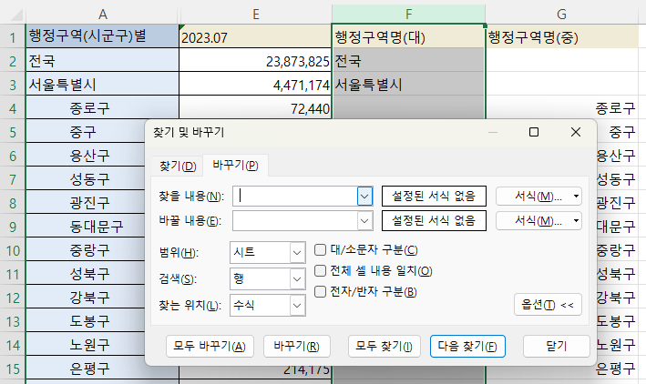The image size is (646, 384).
Task: Click cell 전국 in column A
Action: pos(103,60)
